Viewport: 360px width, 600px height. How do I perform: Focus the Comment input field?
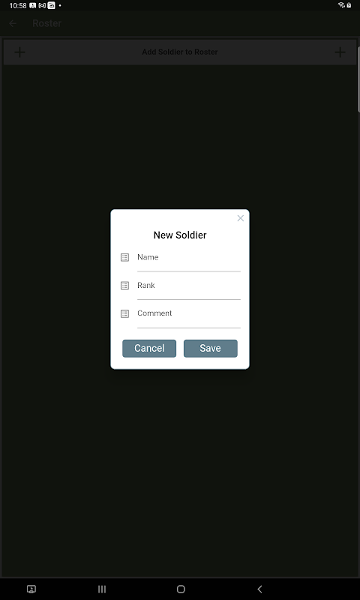point(188,316)
